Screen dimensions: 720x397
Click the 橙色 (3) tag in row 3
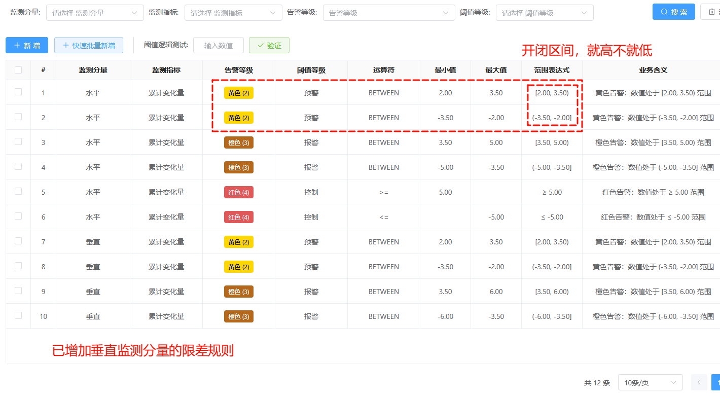coord(239,142)
